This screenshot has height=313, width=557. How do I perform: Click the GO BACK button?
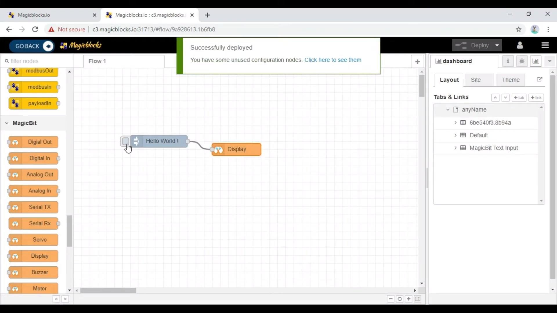click(32, 46)
